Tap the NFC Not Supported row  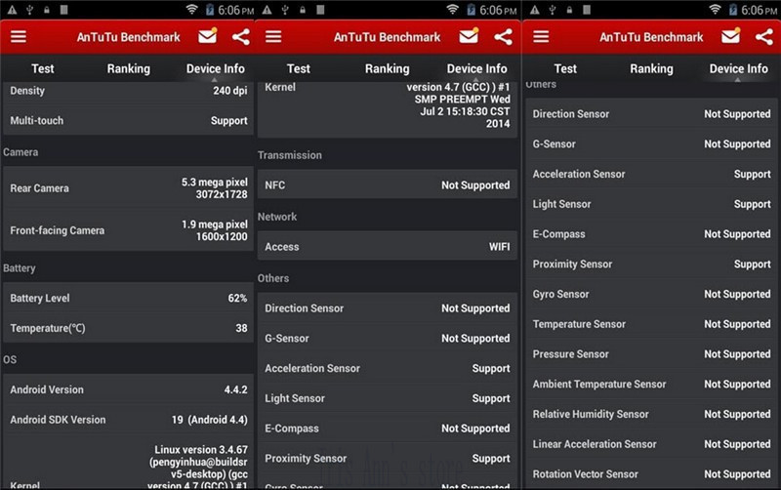387,185
